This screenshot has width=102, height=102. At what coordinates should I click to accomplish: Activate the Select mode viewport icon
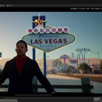(x=71, y=9)
